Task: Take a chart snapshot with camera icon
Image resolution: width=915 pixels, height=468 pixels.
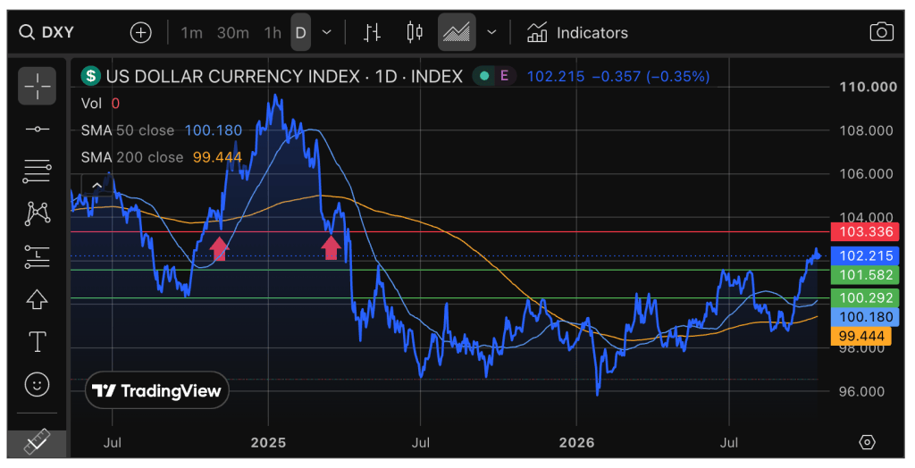Action: click(x=881, y=32)
